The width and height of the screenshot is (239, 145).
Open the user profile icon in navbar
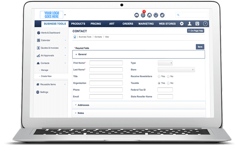click(190, 24)
